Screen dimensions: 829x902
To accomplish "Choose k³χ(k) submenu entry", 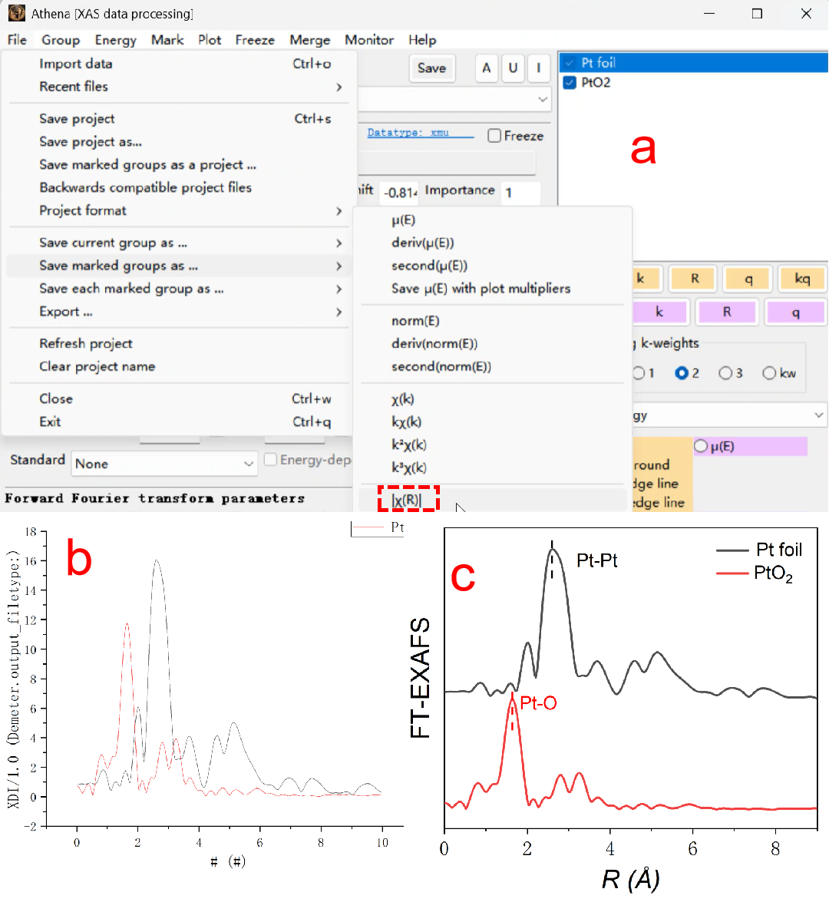I will pyautogui.click(x=493, y=468).
